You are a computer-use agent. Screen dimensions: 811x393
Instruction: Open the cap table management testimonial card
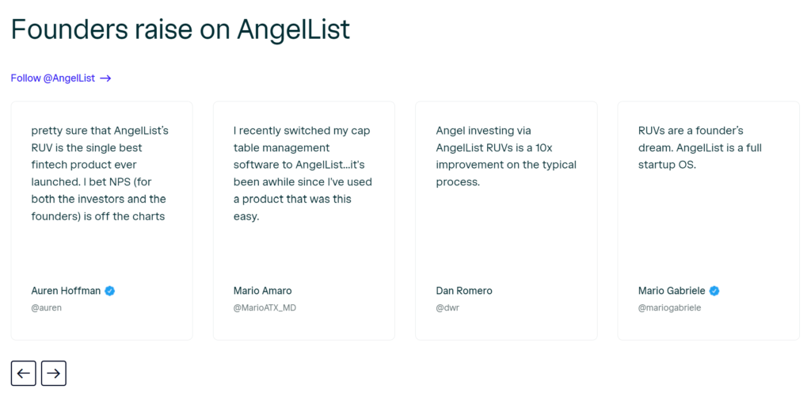[304, 221]
